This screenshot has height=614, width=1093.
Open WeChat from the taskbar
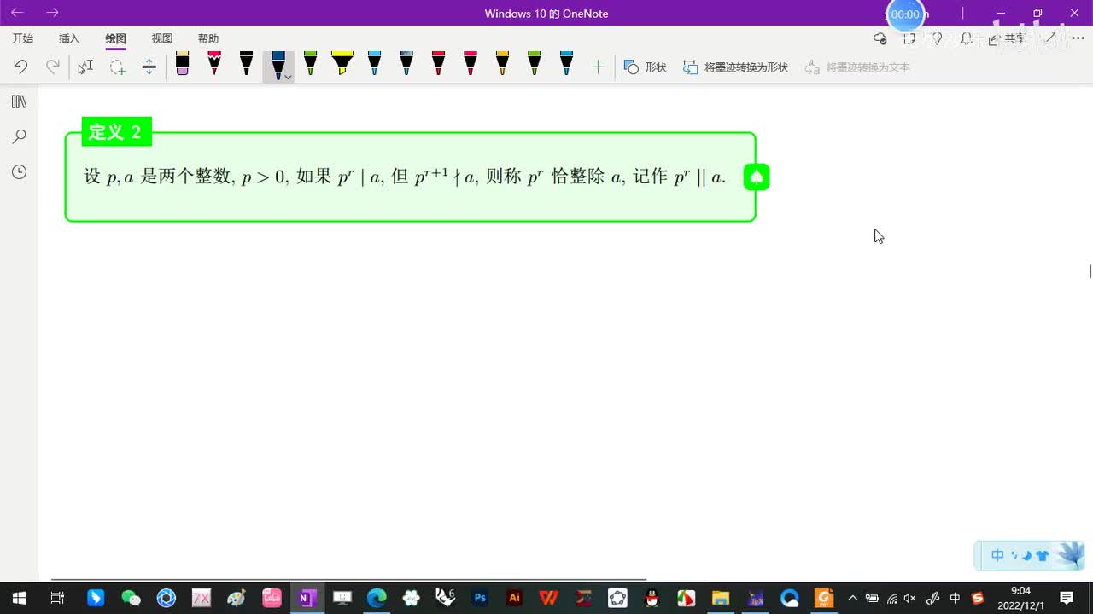click(131, 598)
